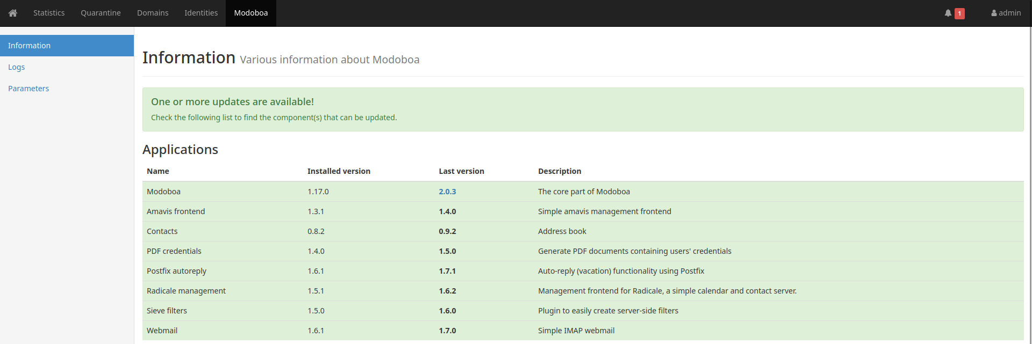
Task: Click last version 1.6.2 for Radicale
Action: tap(447, 291)
